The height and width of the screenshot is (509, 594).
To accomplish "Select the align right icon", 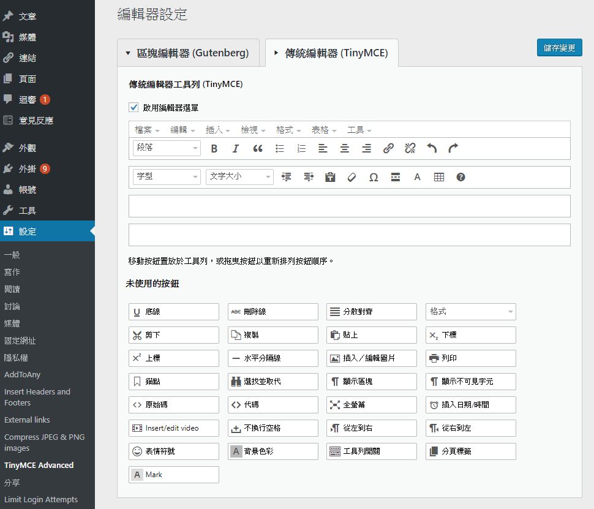I will (x=366, y=149).
